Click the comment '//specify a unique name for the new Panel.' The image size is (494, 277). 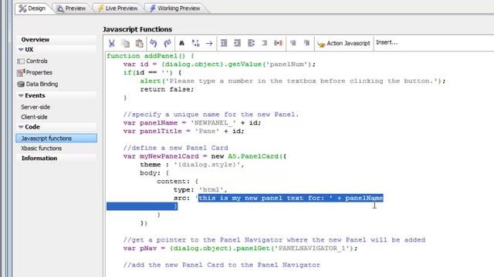[x=211, y=115]
